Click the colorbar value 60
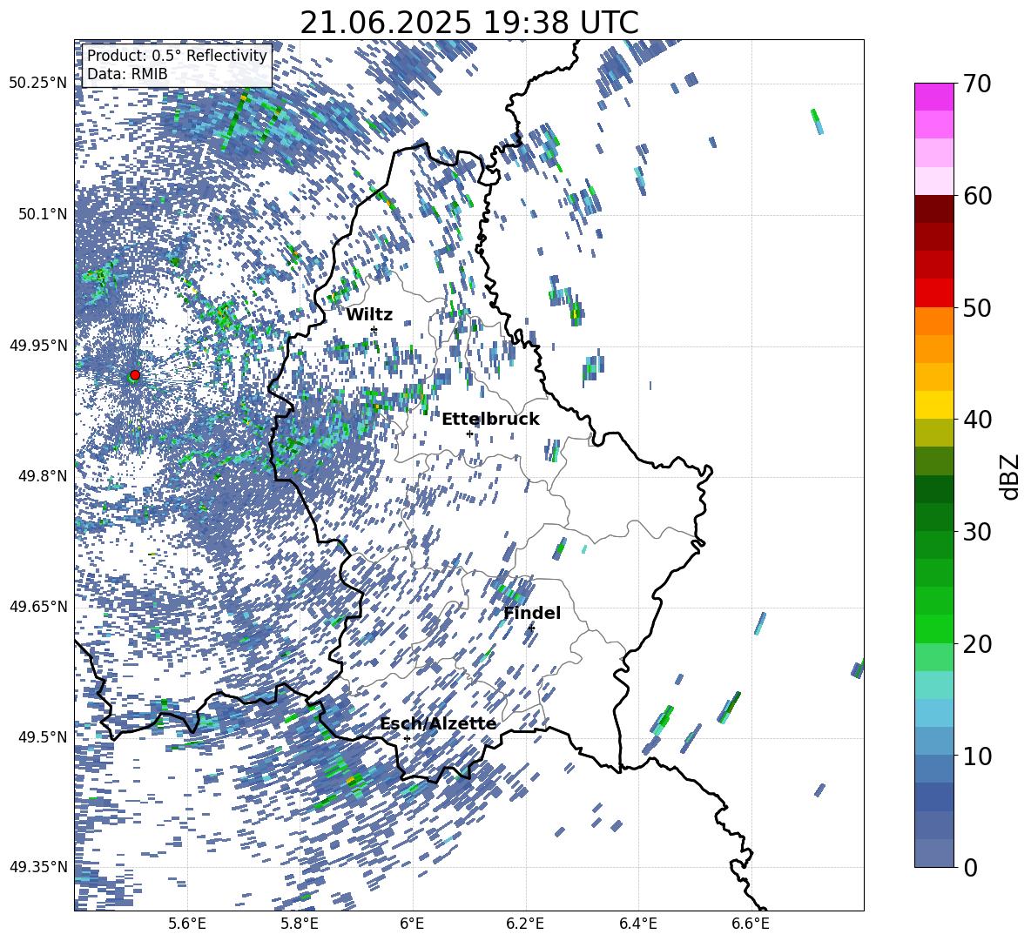This screenshot has height=941, width=1031. click(x=977, y=196)
